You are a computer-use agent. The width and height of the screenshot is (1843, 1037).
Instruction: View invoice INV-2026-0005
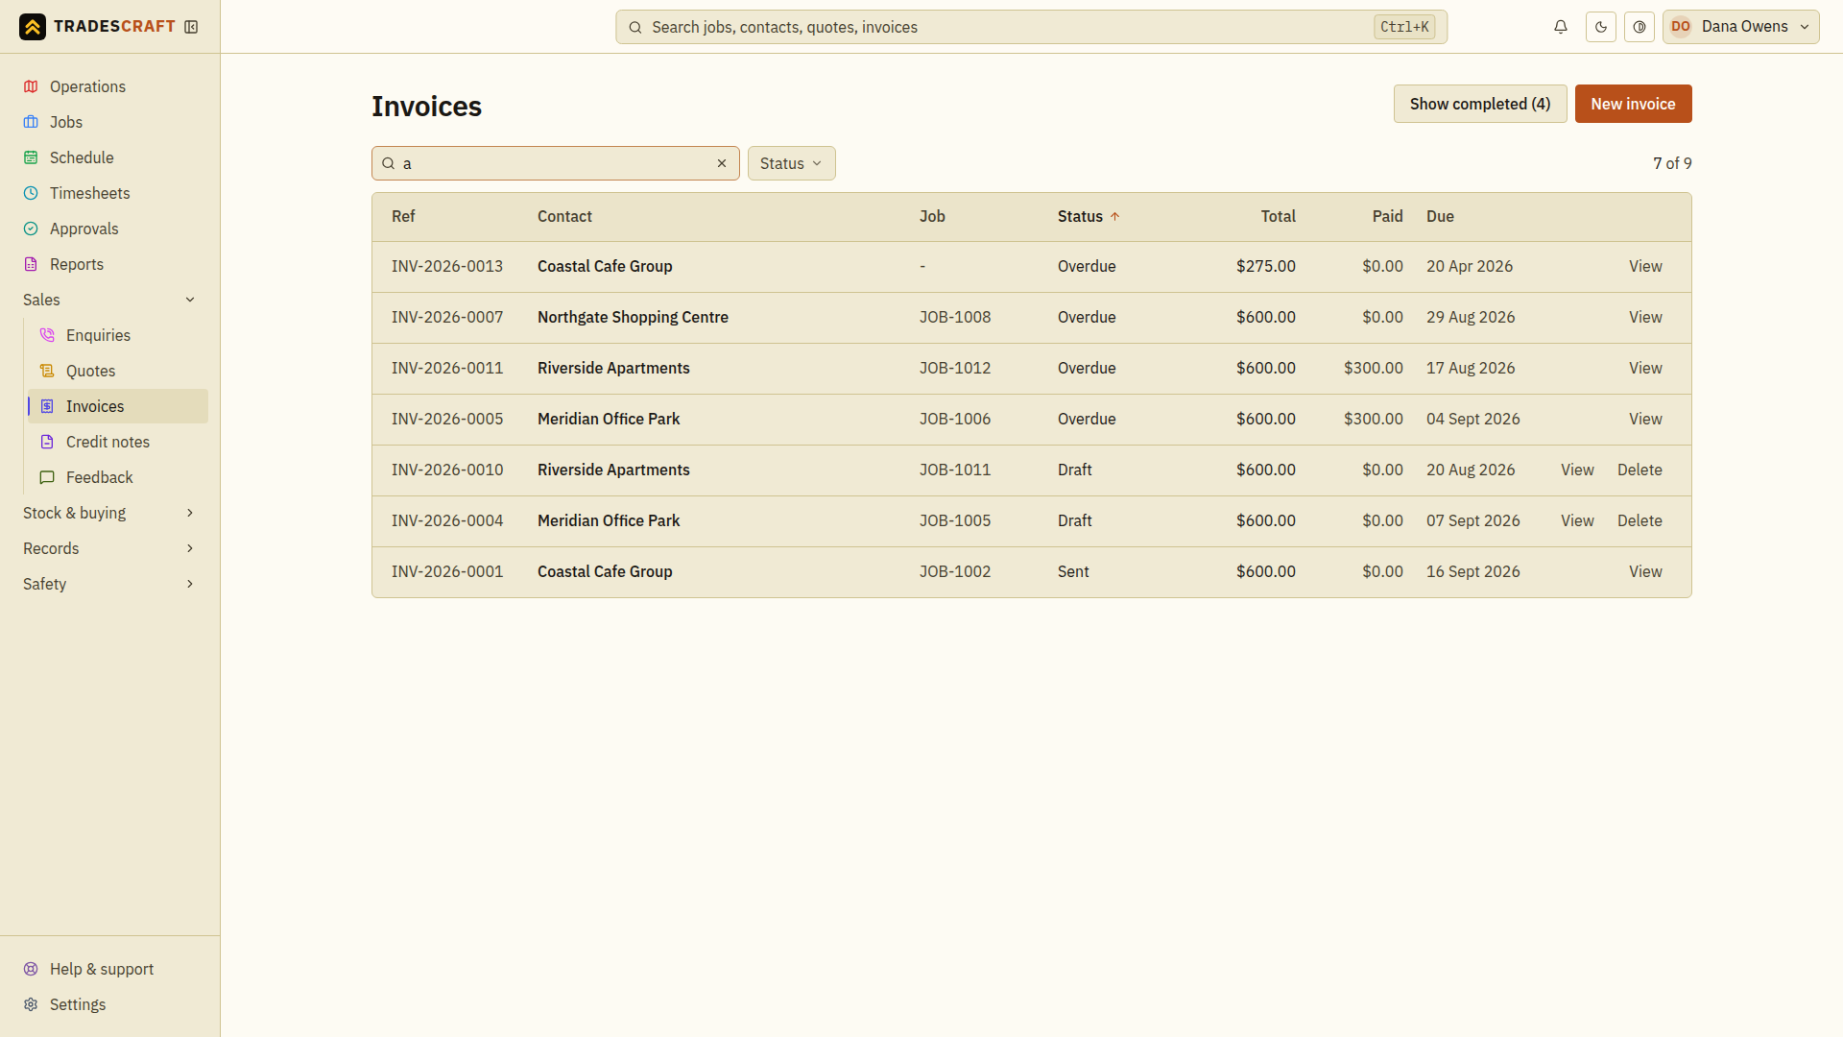[1645, 420]
